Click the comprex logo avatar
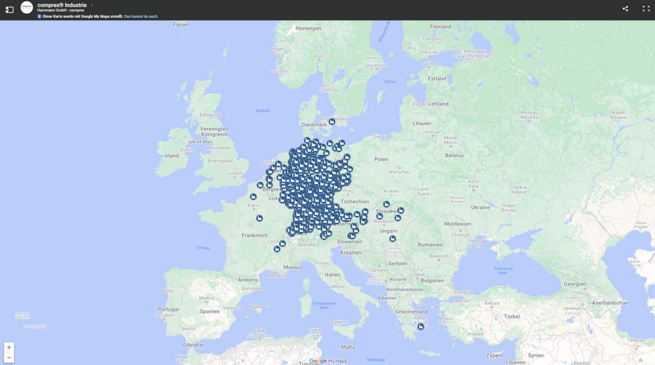The height and width of the screenshot is (365, 655). pos(27,7)
